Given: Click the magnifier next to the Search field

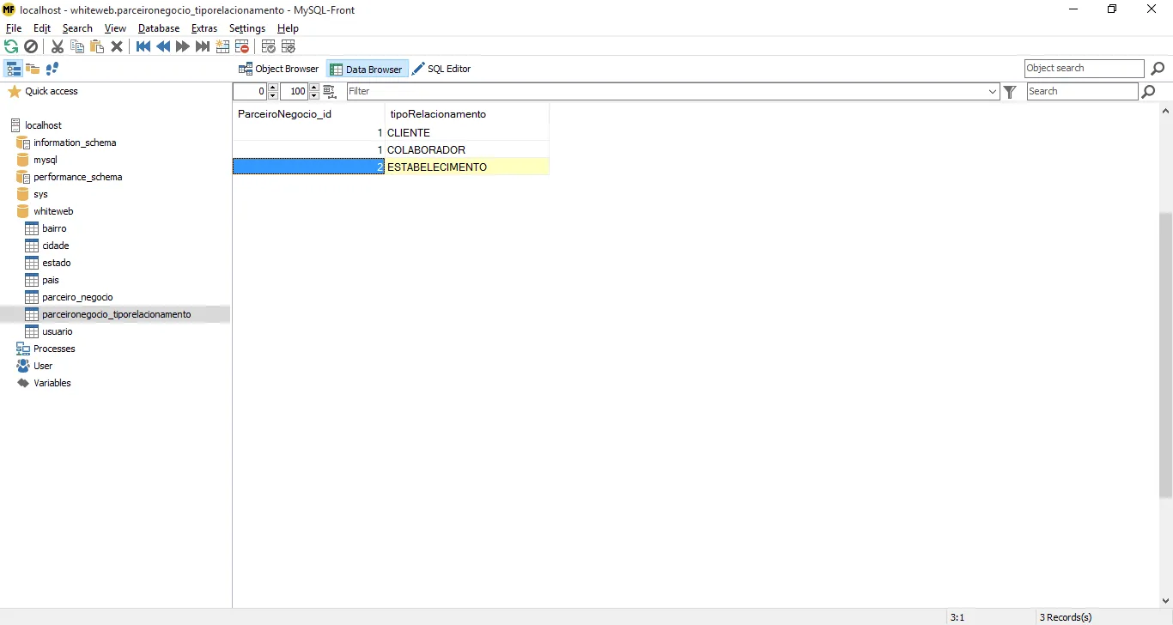Looking at the screenshot, I should pos(1149,91).
